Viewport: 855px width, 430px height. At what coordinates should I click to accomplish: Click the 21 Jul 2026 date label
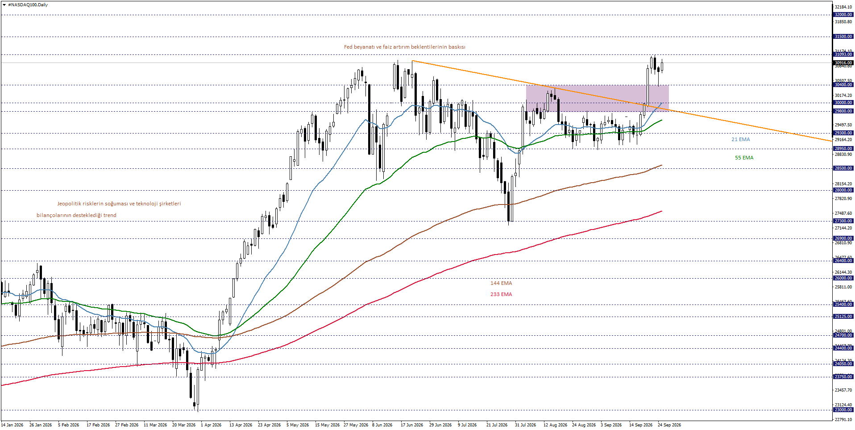[497, 425]
